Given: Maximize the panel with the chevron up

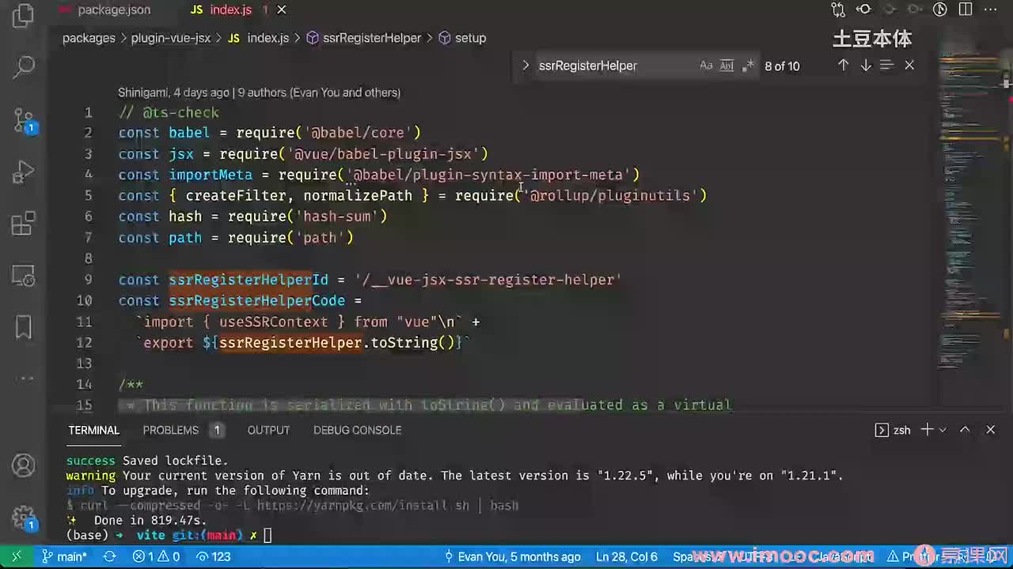Looking at the screenshot, I should (x=965, y=430).
